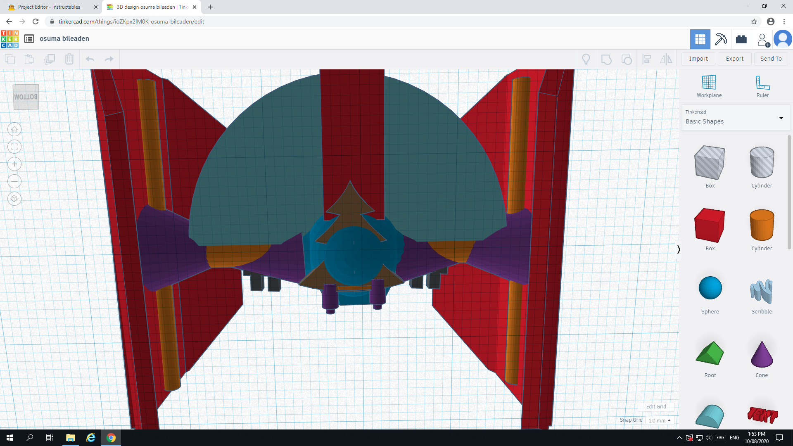Open File Explorer from the taskbar

click(x=70, y=438)
